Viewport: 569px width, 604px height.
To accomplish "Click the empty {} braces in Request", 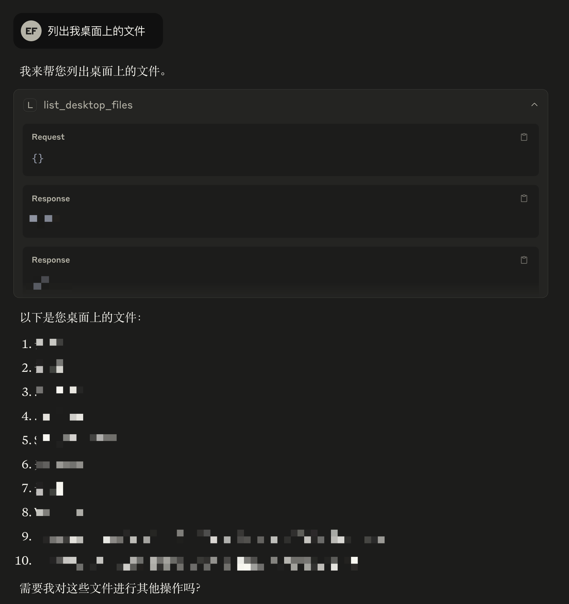I will point(38,159).
